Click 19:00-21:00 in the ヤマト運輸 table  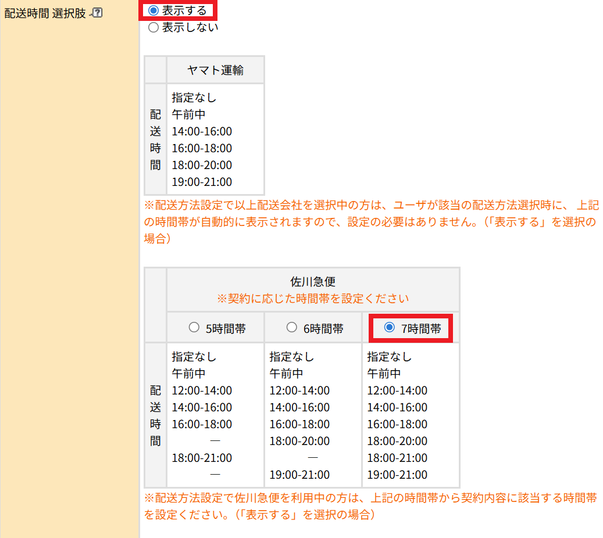pos(202,182)
